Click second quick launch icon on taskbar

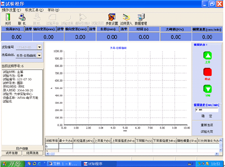[34, 164]
